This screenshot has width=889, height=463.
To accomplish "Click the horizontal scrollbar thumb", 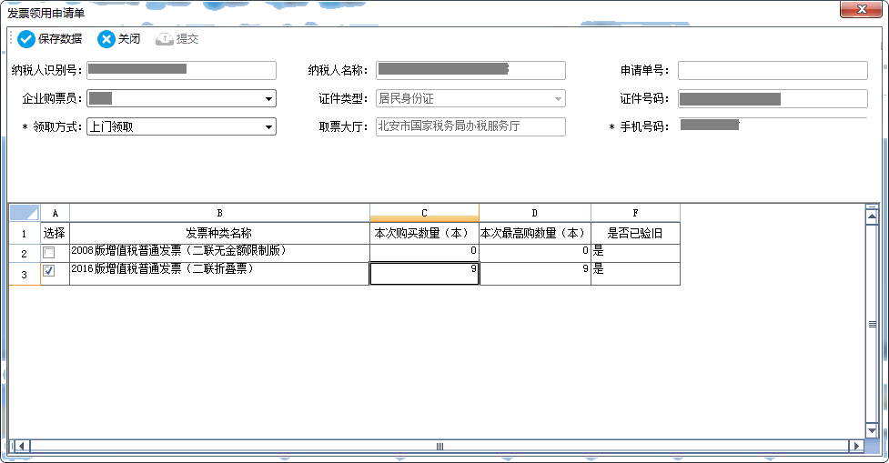I will pyautogui.click(x=439, y=446).
